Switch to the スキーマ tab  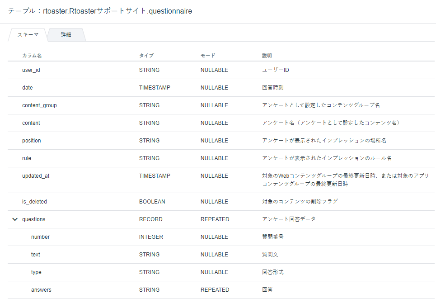coord(28,35)
